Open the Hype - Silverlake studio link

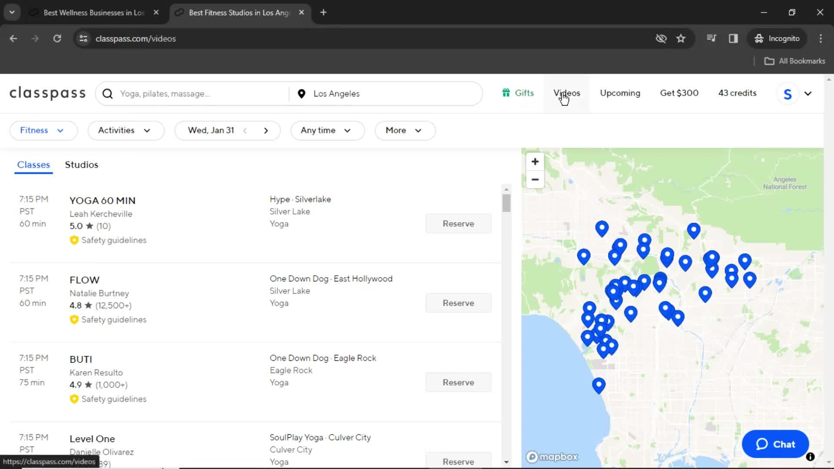[x=300, y=199]
